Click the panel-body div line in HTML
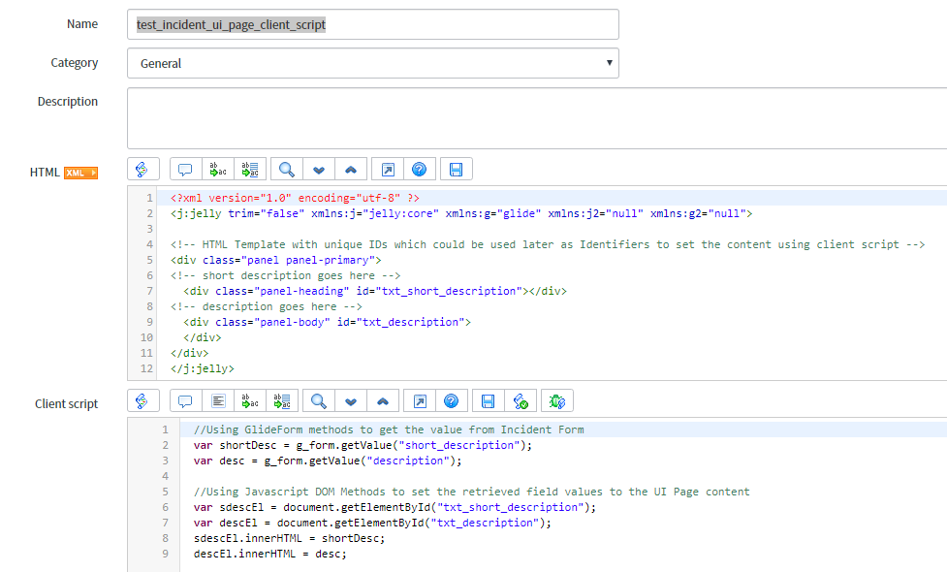 pos(327,323)
